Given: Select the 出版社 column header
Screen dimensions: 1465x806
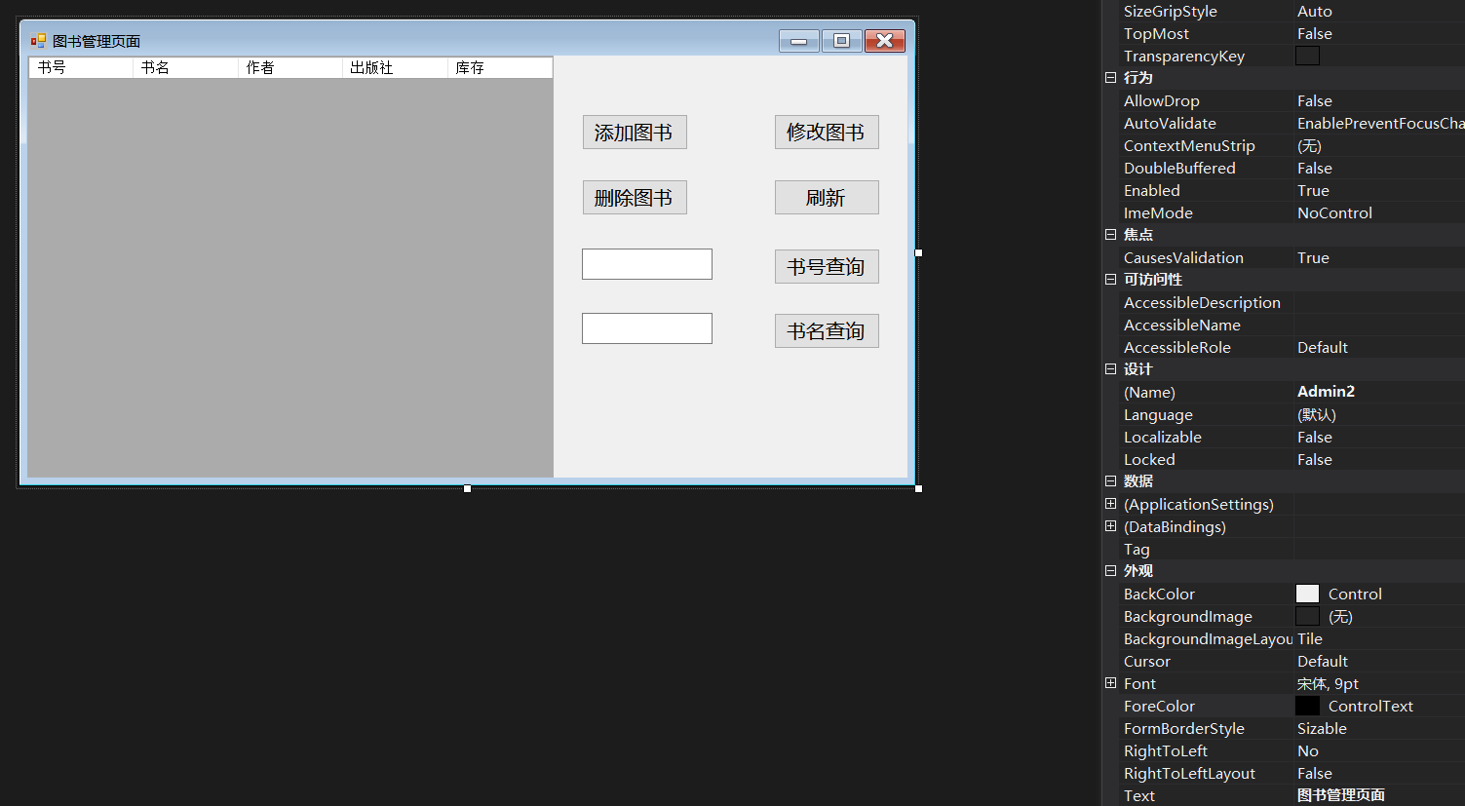Looking at the screenshot, I should click(x=396, y=67).
